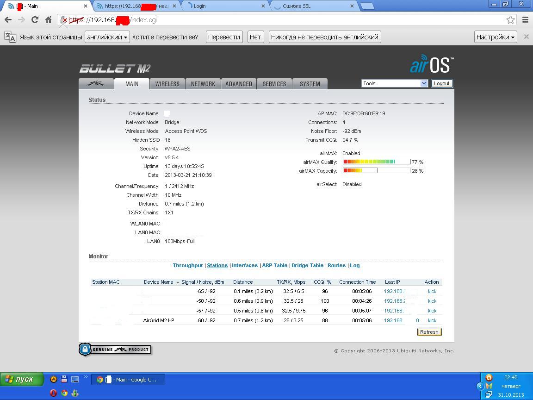Switch to the NETWORK tab

coord(203,84)
